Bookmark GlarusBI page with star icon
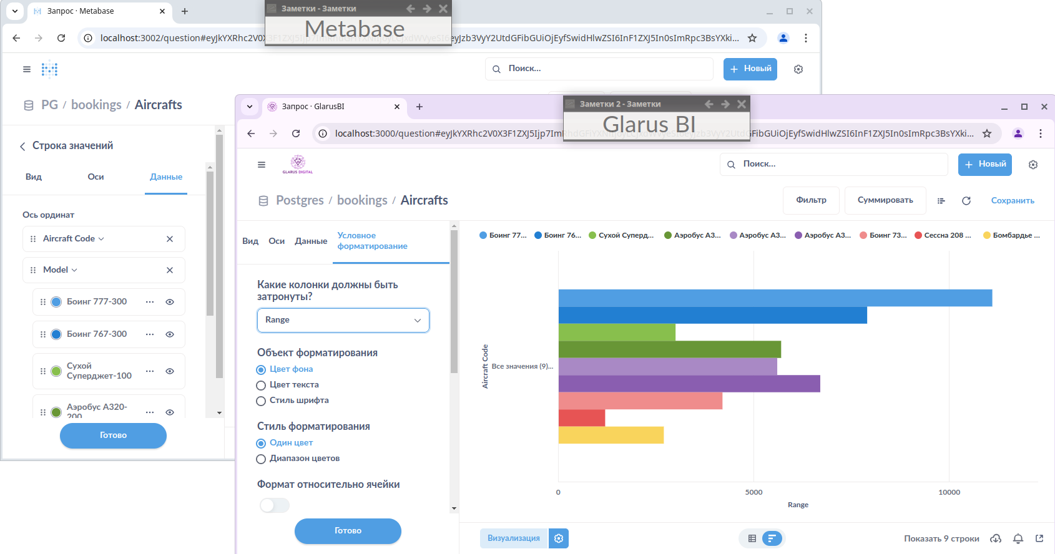 [987, 134]
